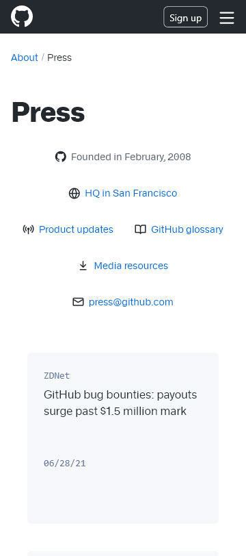Click the envelope mail icon

click(x=78, y=302)
